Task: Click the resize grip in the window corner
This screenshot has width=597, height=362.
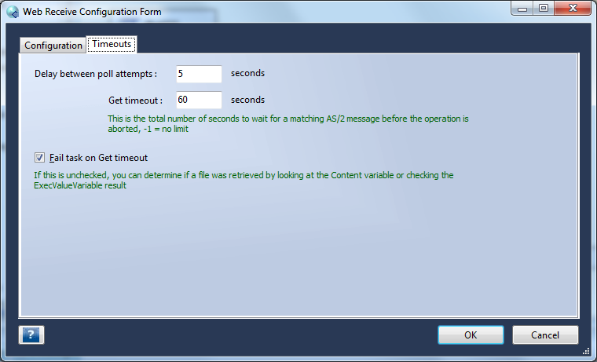Action: click(586, 351)
